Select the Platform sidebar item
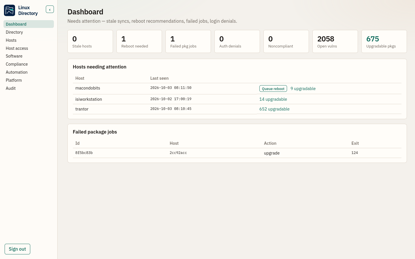The width and height of the screenshot is (415, 259). pyautogui.click(x=29, y=80)
